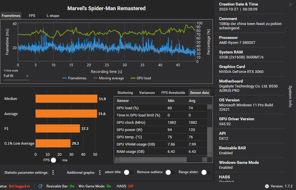
Task: Click the Avg column header
Action: (192, 101)
